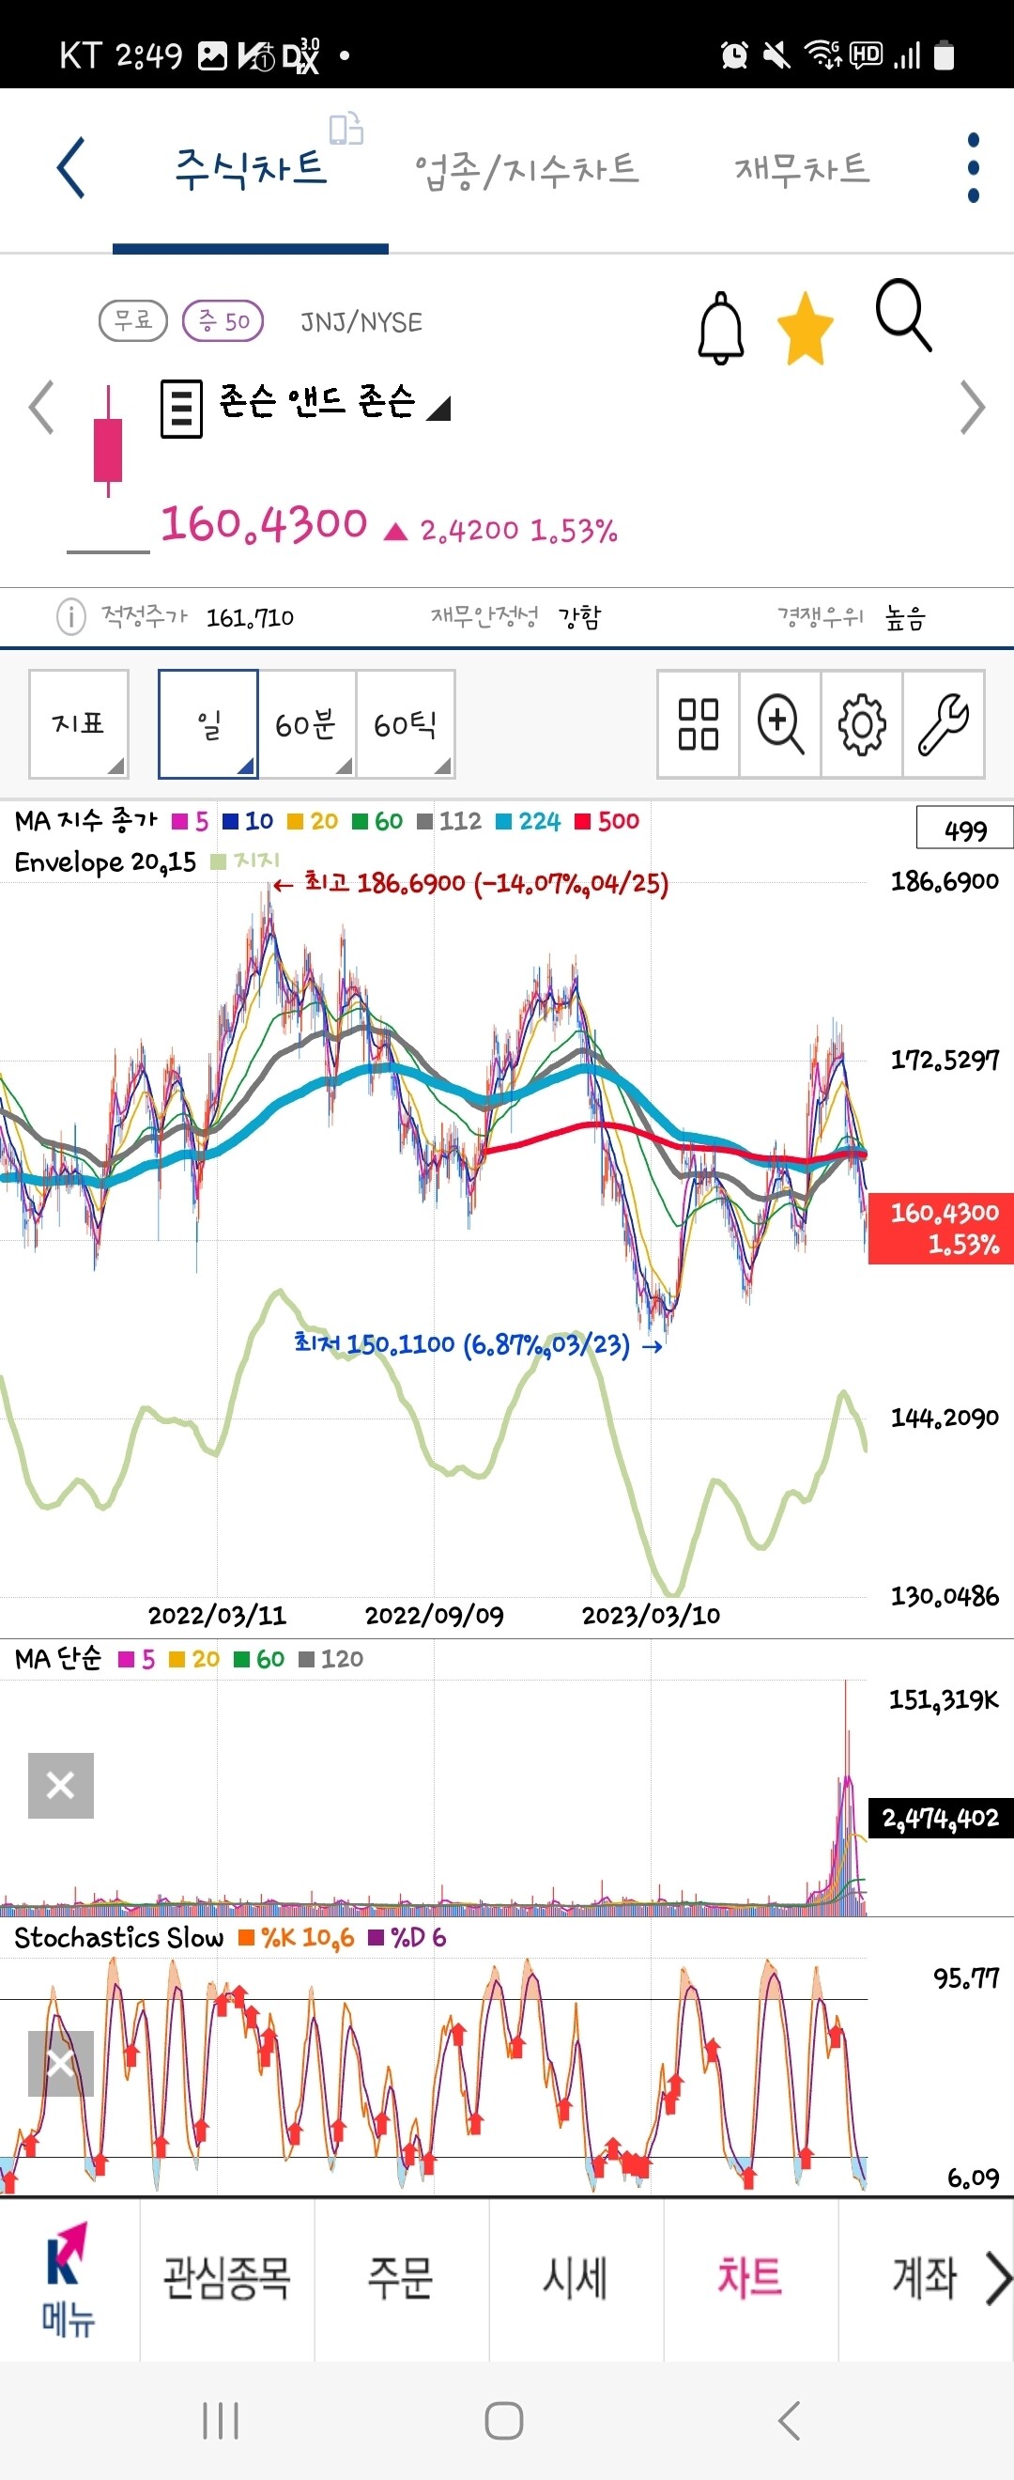Open the document icon beside stock name
This screenshot has width=1014, height=2480.
tap(181, 409)
